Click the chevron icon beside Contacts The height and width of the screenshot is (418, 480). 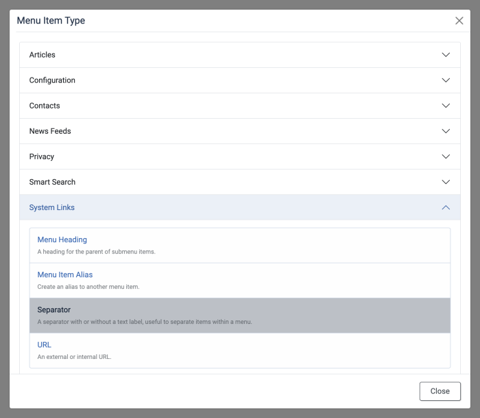[446, 106]
